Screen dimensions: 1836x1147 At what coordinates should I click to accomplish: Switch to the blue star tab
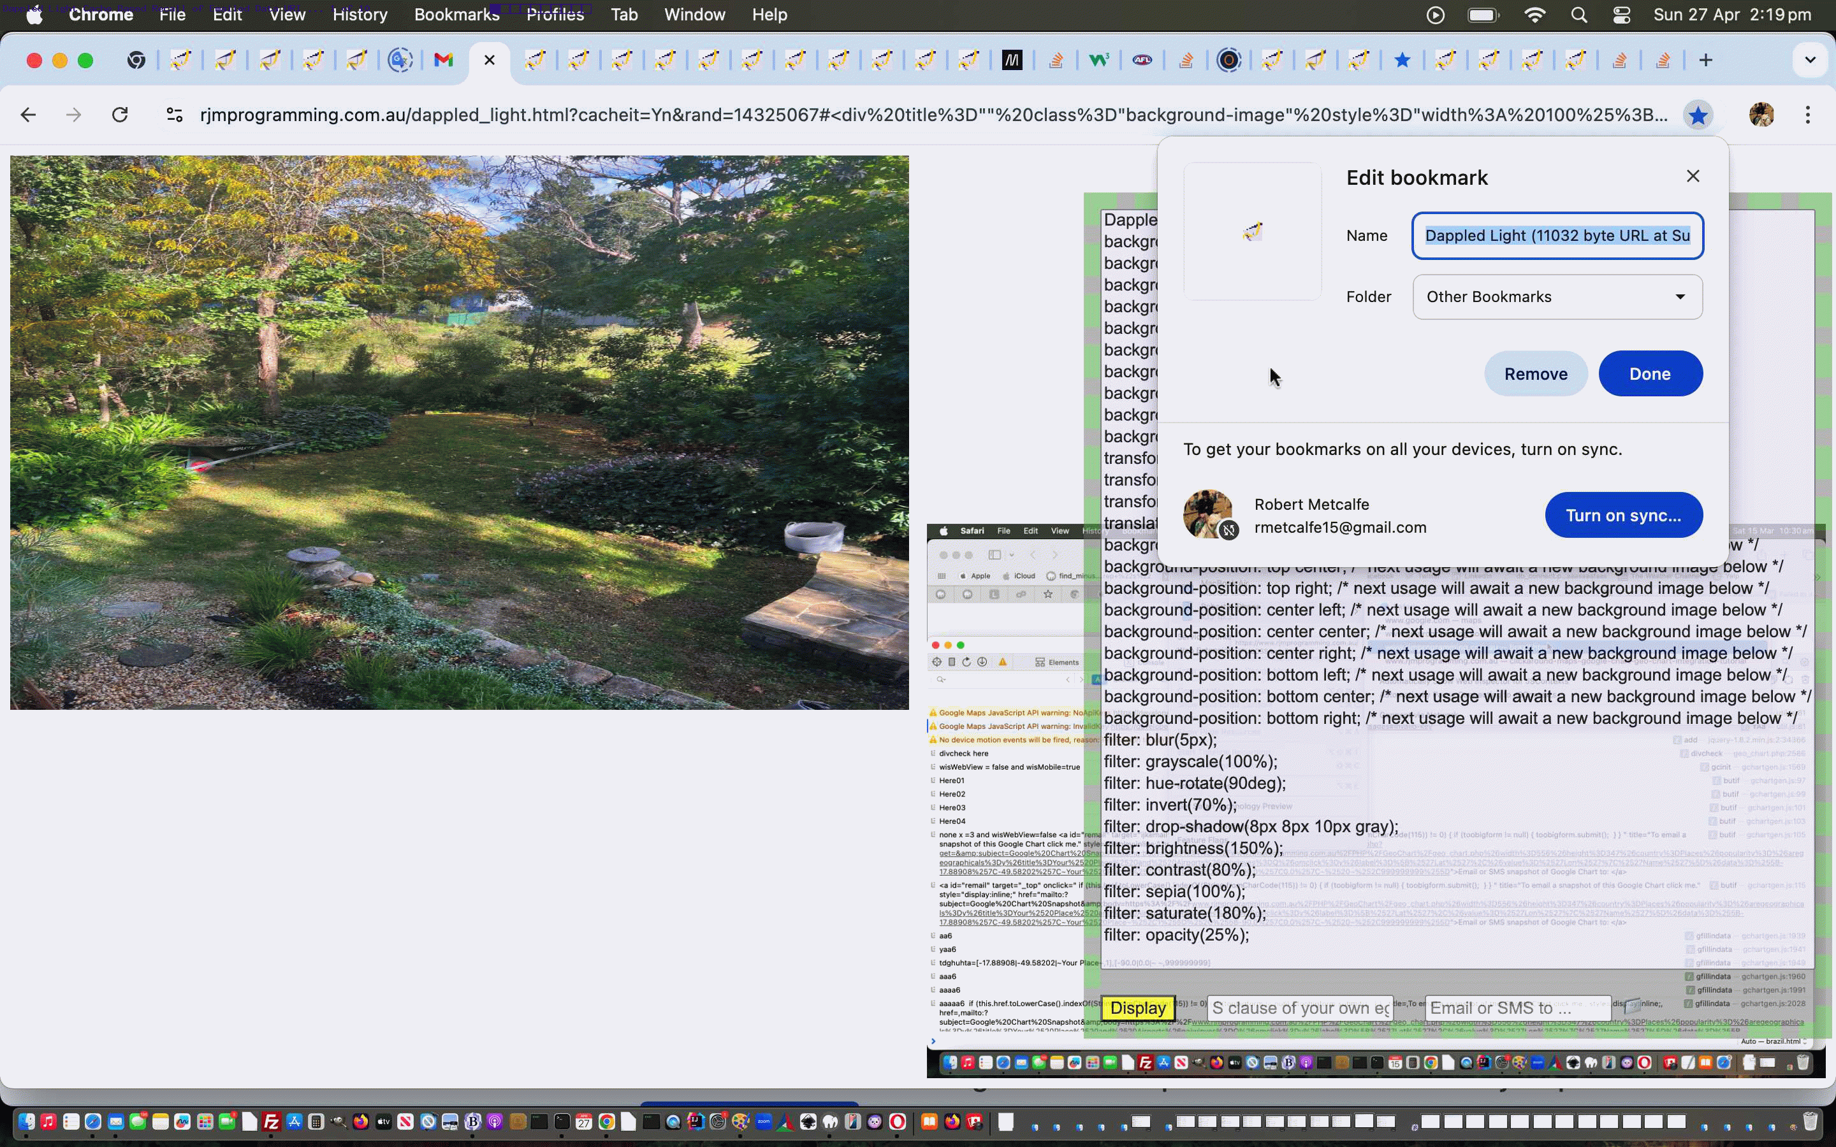point(1402,60)
